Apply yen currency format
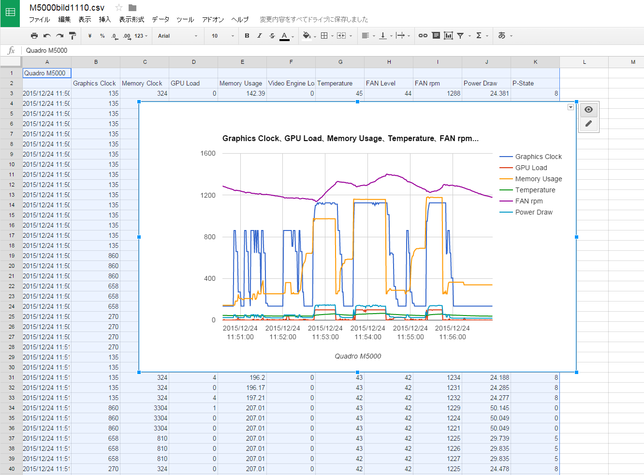The height and width of the screenshot is (475, 644). [x=90, y=36]
